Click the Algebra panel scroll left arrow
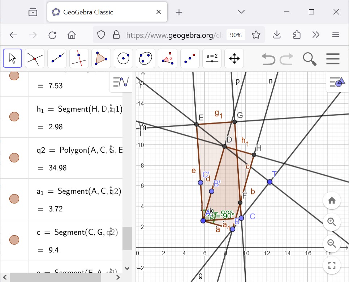The image size is (349, 282). [5, 277]
